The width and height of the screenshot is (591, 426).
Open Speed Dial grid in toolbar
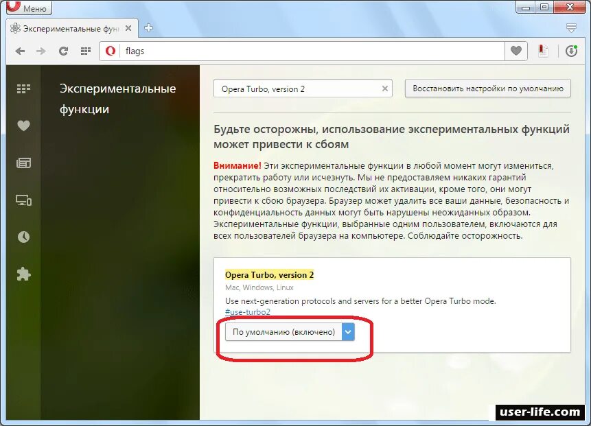point(86,51)
